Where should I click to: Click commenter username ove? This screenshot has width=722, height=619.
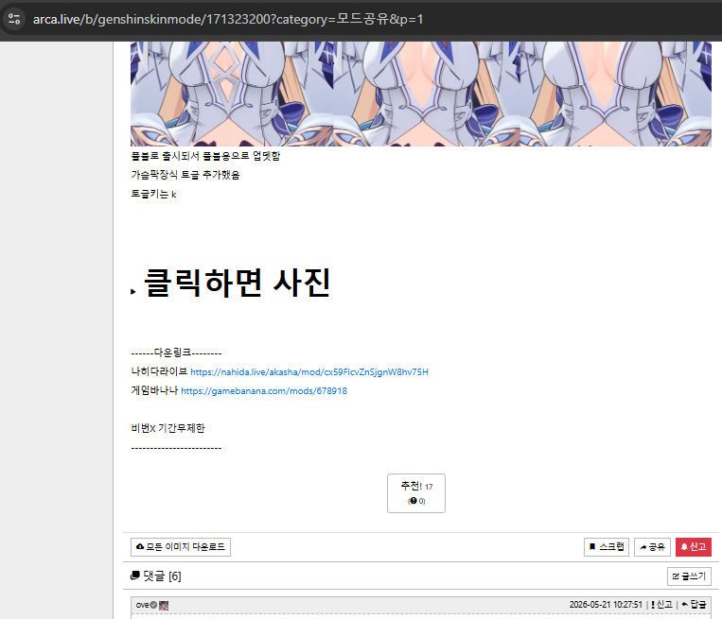pyautogui.click(x=142, y=605)
